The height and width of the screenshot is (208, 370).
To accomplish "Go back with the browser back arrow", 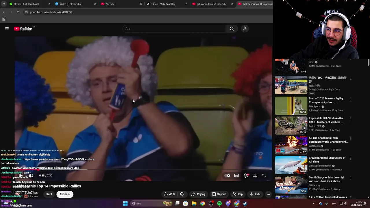I will tap(4, 12).
